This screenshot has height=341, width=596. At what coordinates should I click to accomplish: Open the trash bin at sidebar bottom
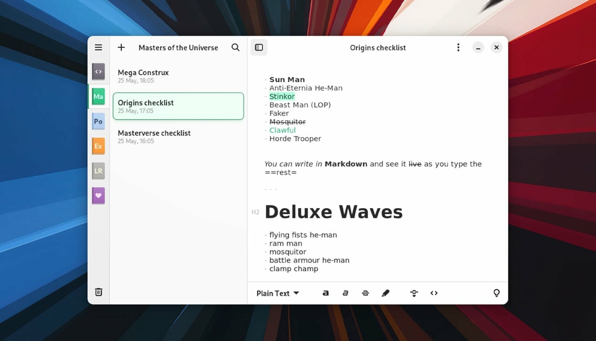click(99, 292)
